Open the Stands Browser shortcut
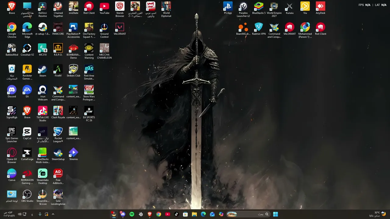Screen dimensions: 390x219 coord(120,10)
